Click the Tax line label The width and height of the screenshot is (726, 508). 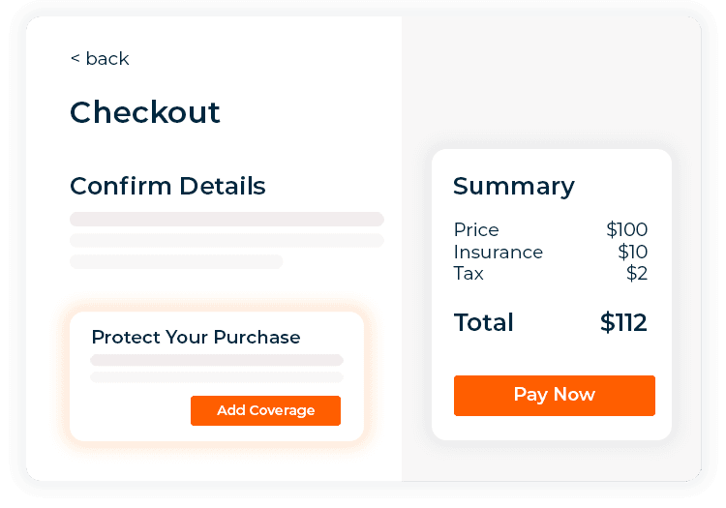pyautogui.click(x=469, y=274)
